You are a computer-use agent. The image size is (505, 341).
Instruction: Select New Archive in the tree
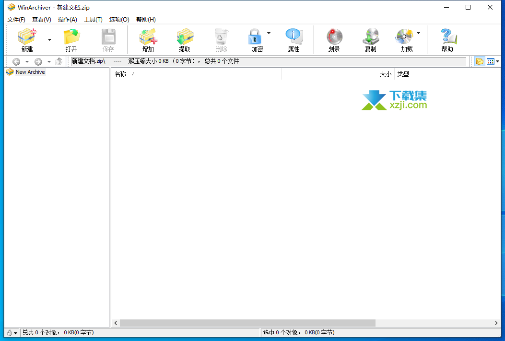30,72
